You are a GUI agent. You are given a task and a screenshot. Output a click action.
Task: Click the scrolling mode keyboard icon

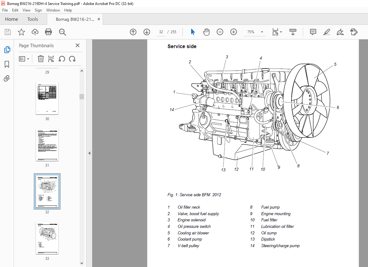point(293,32)
